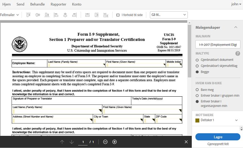Image resolution: width=243 pixels, height=148 pixels.
Task: Click the align bottom edges icon
Action: point(47,15)
